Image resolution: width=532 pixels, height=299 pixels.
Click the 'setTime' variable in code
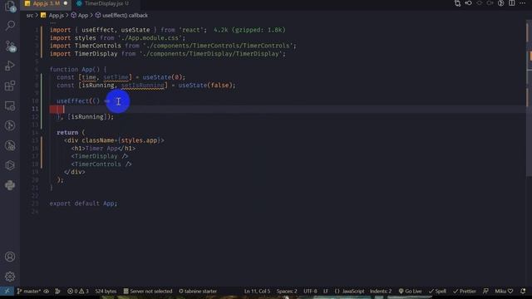click(116, 77)
